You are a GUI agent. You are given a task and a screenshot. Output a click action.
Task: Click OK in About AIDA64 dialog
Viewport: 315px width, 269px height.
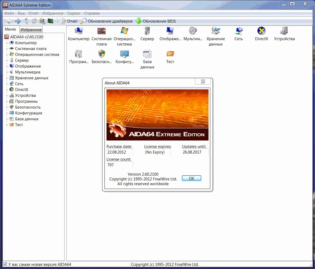191,178
